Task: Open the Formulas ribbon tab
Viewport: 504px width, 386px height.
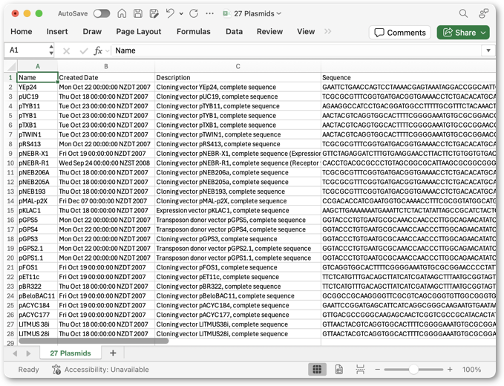Action: tap(194, 31)
